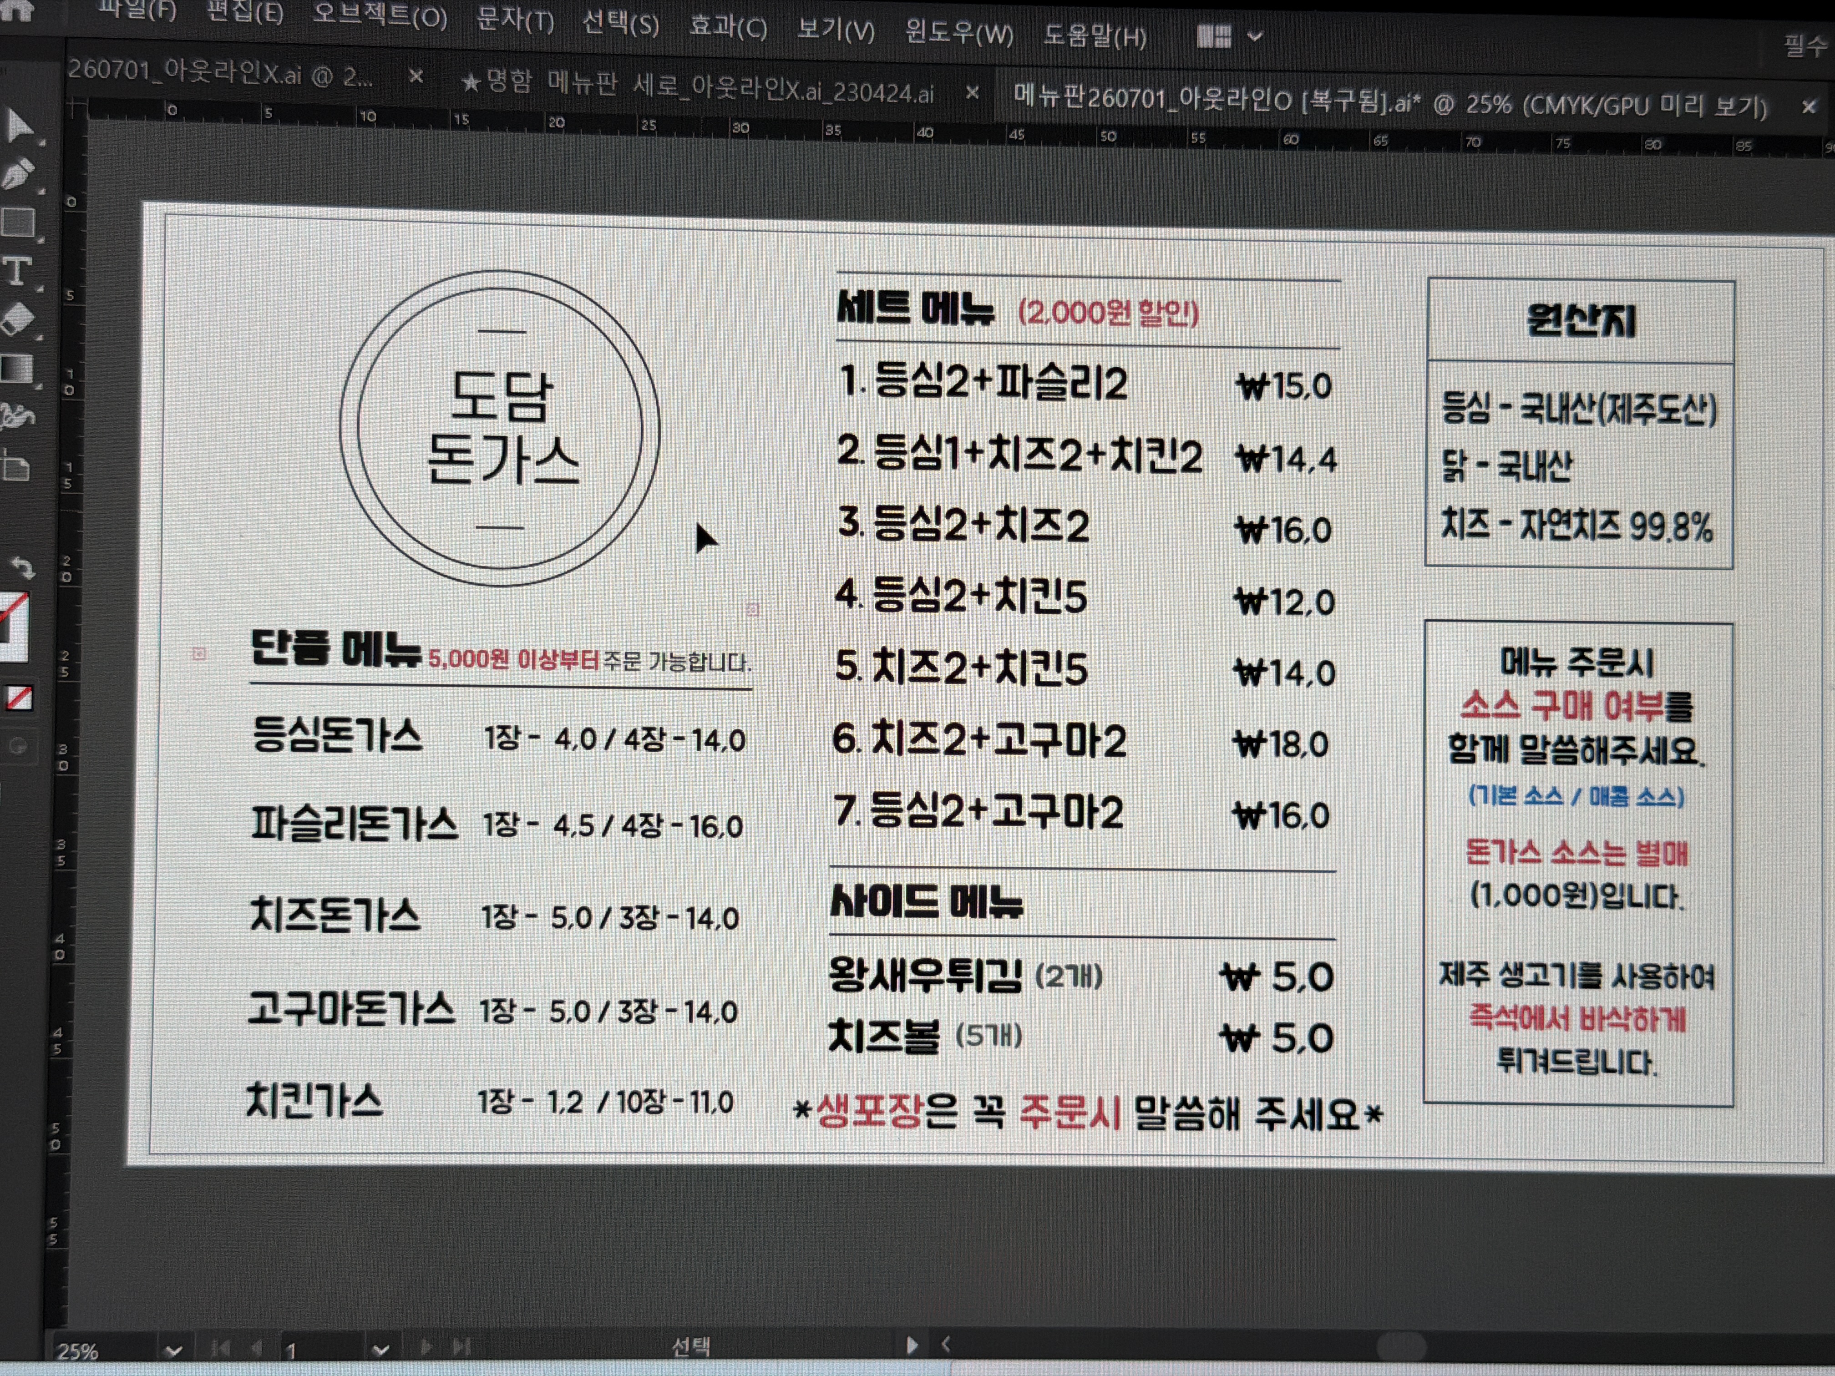
Task: Click the Swap Fill and Stroke arrow
Action: pos(23,567)
